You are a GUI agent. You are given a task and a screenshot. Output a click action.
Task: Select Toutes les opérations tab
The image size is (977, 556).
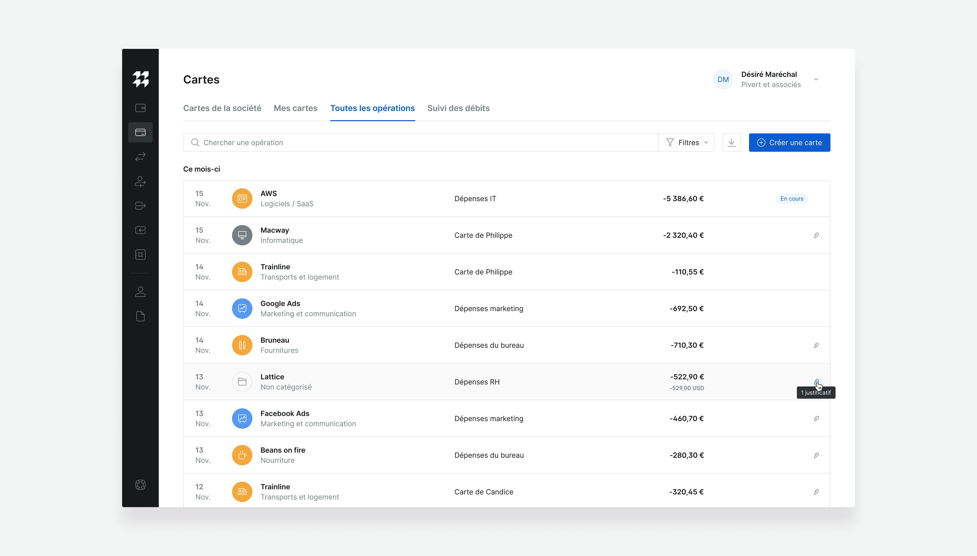372,108
